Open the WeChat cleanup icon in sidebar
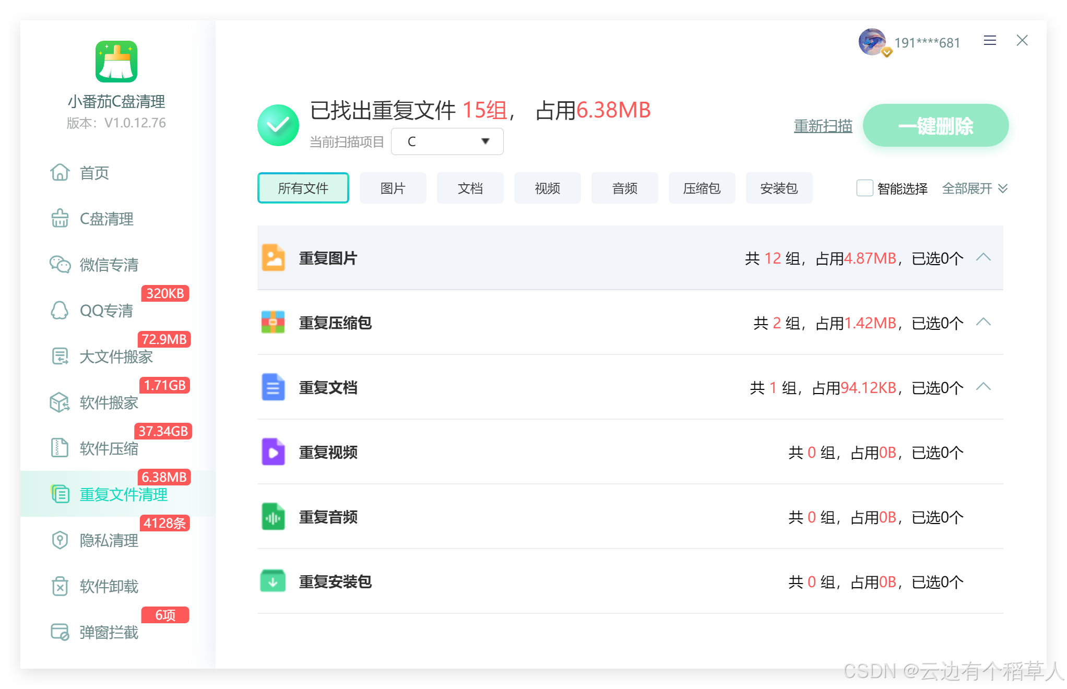The height and width of the screenshot is (689, 1067). 60,265
